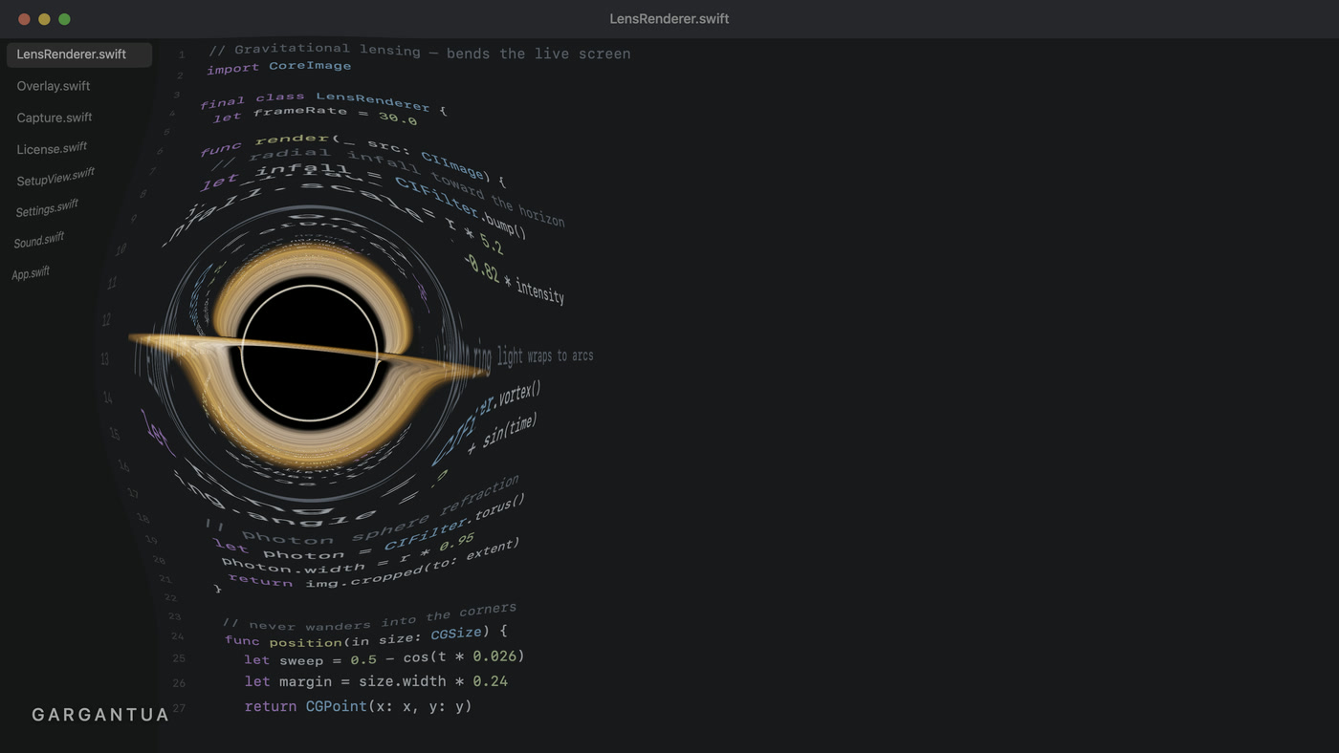This screenshot has height=753, width=1339.
Task: Close the window with the red button
Action: [24, 19]
